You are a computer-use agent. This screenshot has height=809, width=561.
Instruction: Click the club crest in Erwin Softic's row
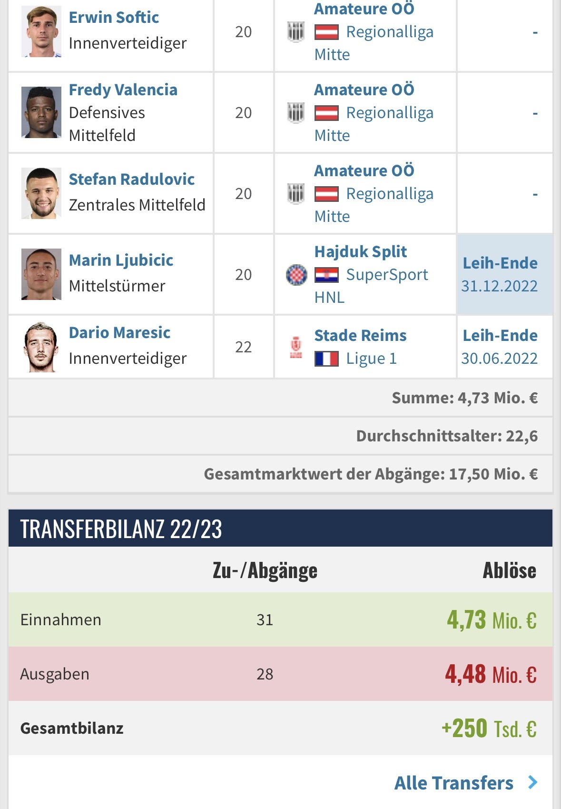[x=296, y=32]
